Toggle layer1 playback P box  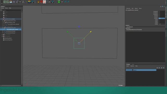click(x=129, y=70)
